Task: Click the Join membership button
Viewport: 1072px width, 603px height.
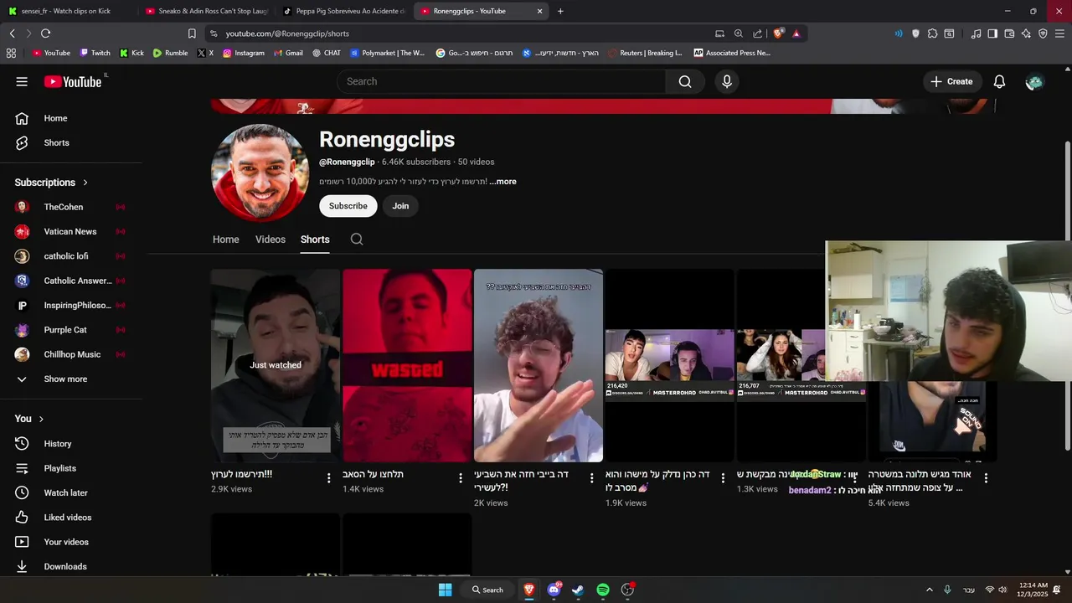Action: coord(400,206)
